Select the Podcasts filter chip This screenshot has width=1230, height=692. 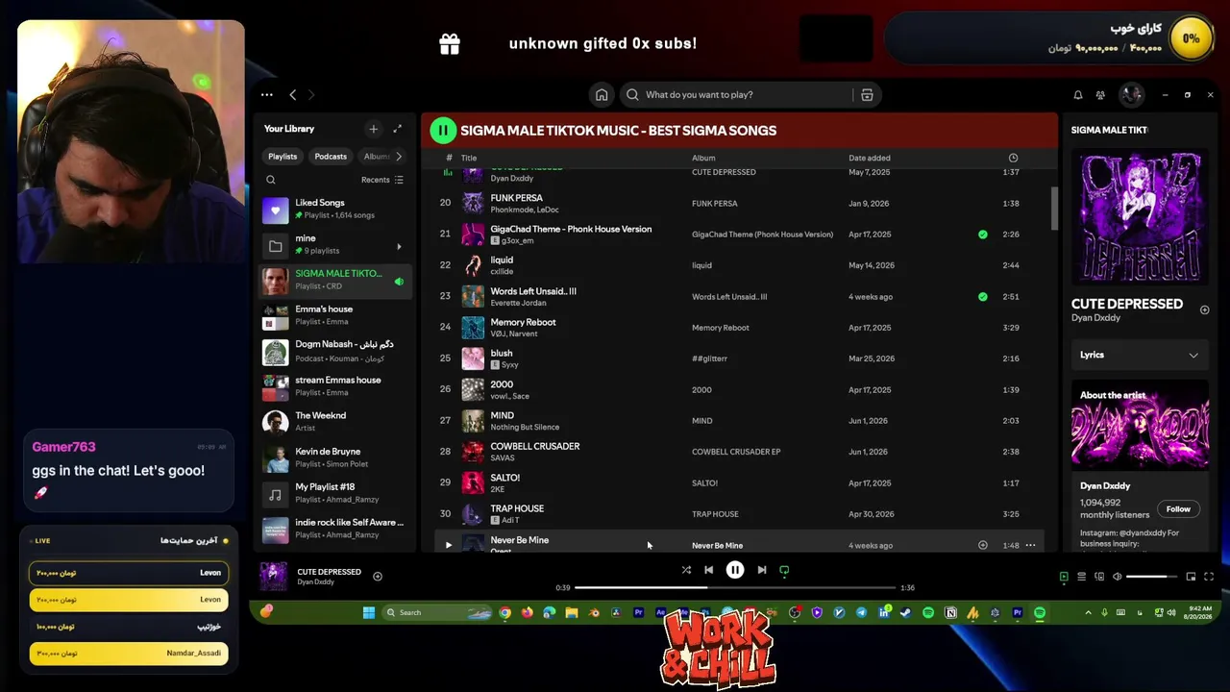click(x=331, y=157)
